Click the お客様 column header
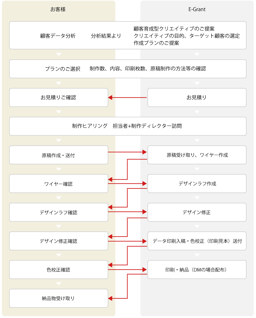 tap(58, 10)
